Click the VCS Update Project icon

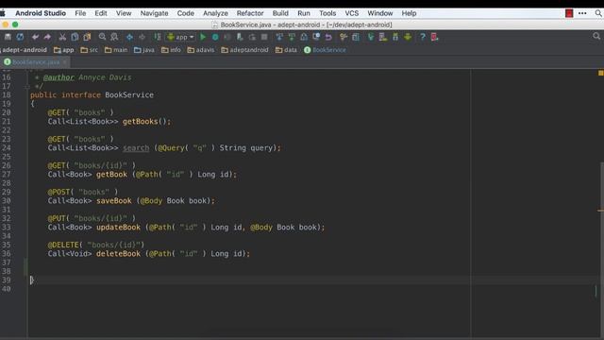279,37
